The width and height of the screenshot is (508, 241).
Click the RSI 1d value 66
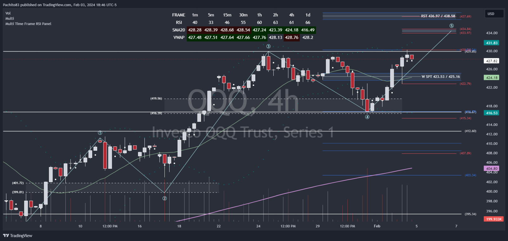point(308,23)
